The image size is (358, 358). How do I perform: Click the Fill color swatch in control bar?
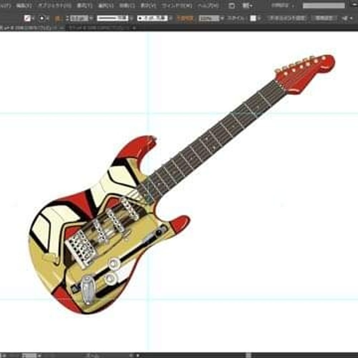[28, 18]
